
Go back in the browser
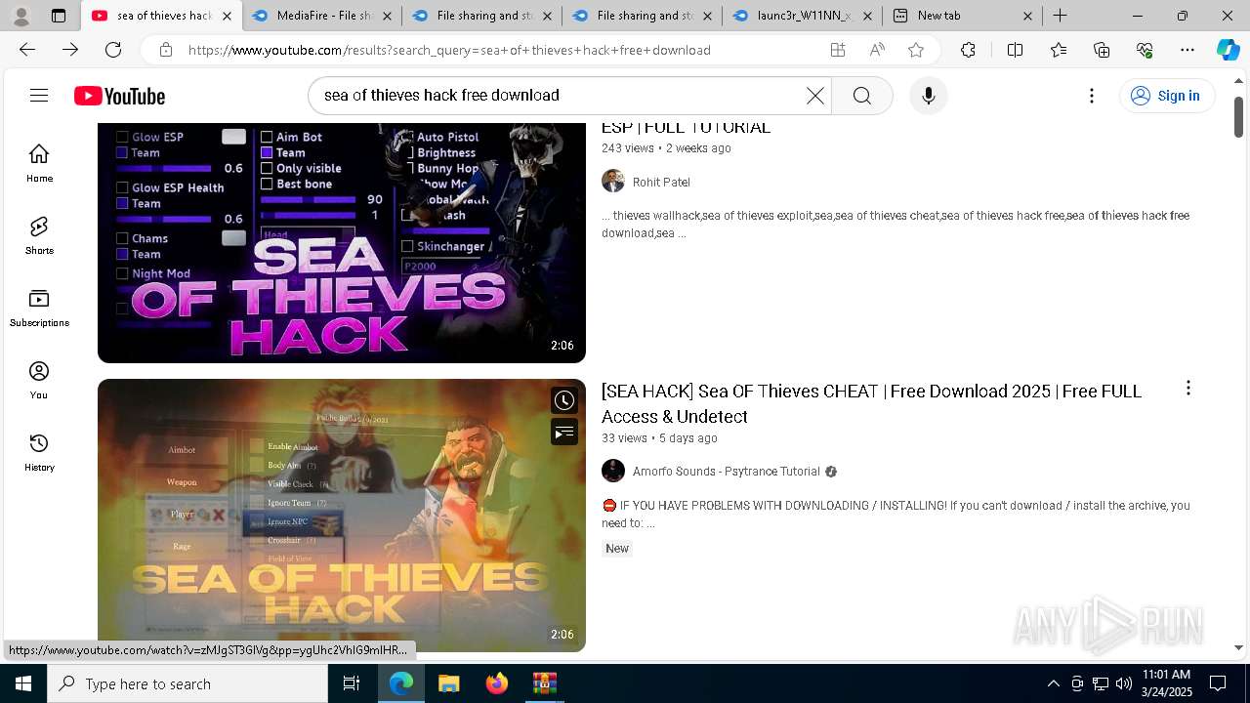click(27, 50)
